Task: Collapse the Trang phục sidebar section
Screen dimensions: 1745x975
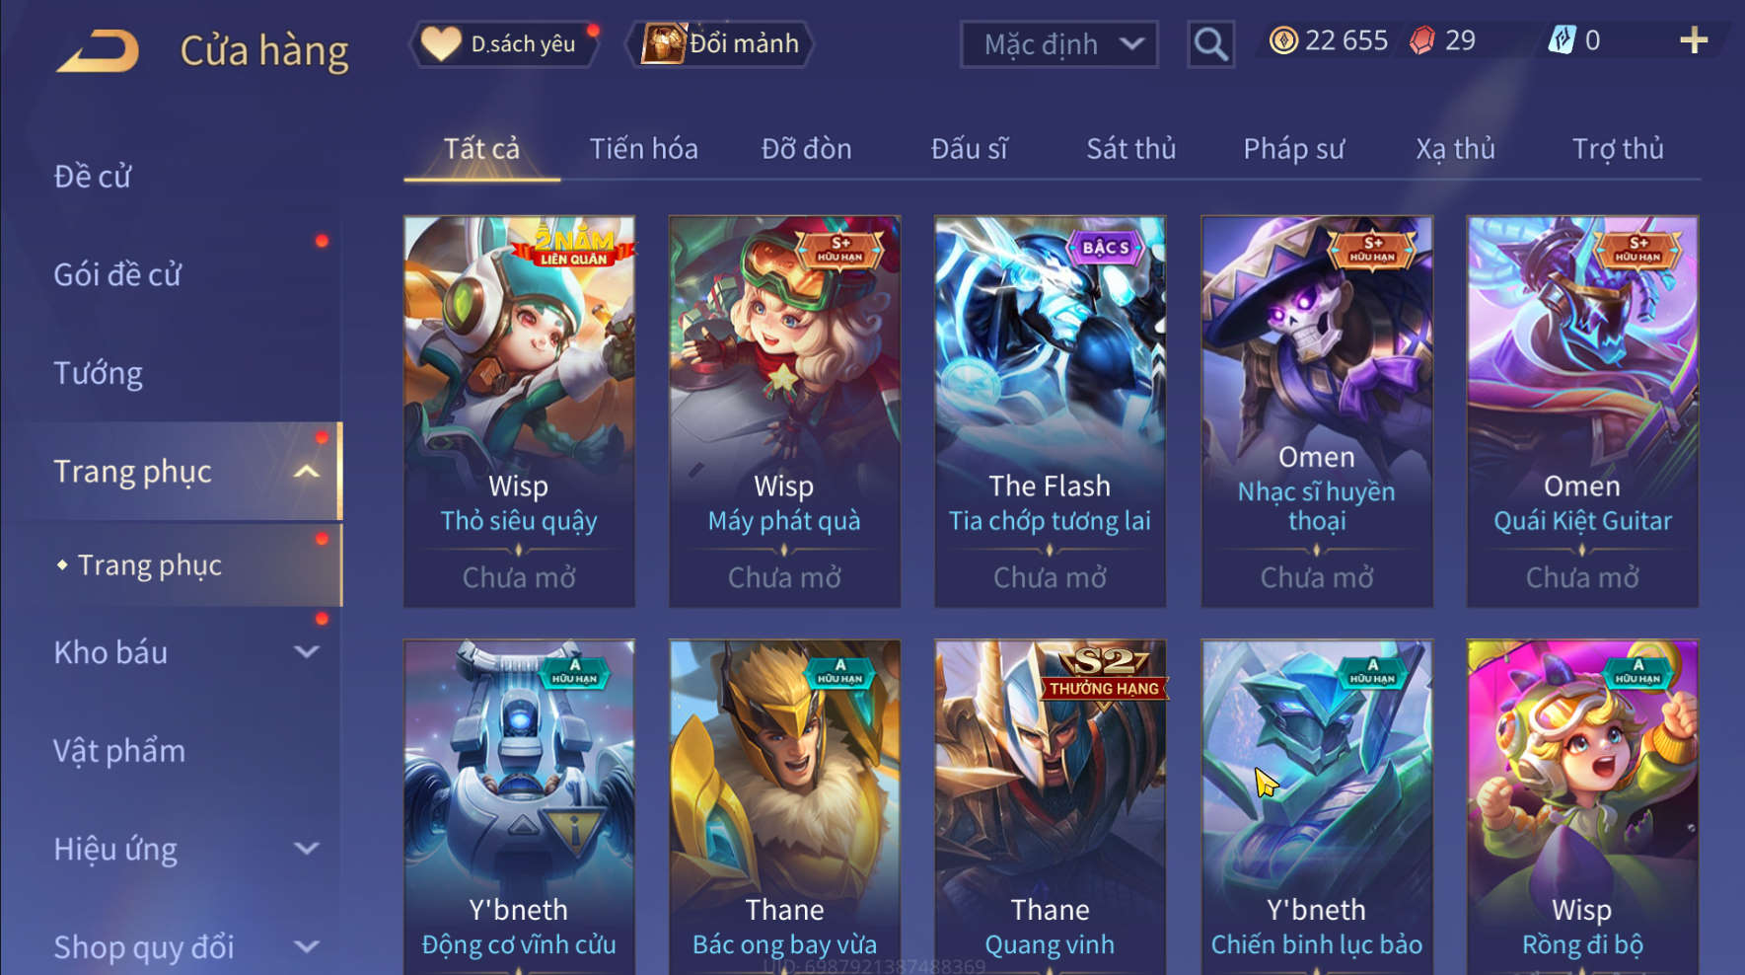Action: coord(307,472)
